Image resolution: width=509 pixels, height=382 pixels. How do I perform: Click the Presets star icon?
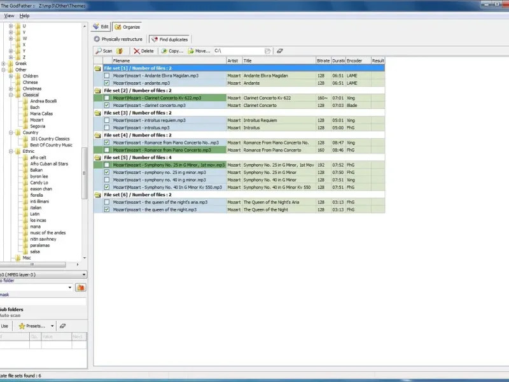(22, 326)
